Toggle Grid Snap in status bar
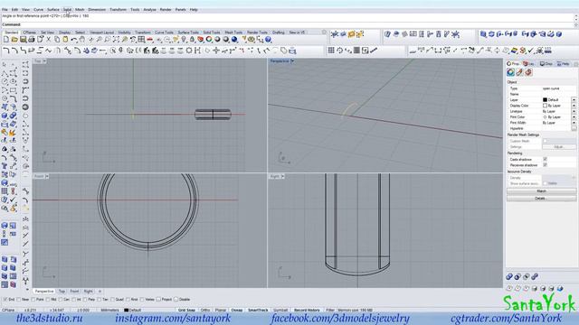 pos(186,311)
